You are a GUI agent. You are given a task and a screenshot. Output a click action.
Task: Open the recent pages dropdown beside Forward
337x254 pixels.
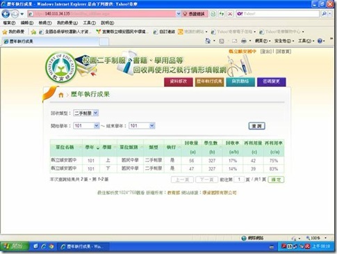[x=22, y=14]
